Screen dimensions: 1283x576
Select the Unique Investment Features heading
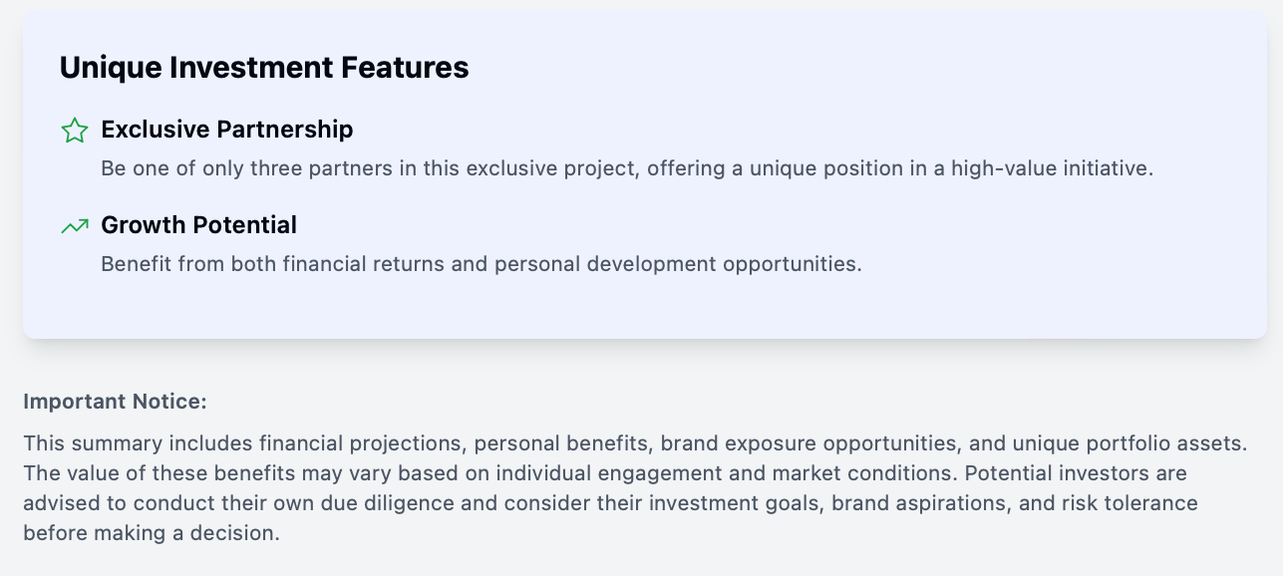(264, 67)
